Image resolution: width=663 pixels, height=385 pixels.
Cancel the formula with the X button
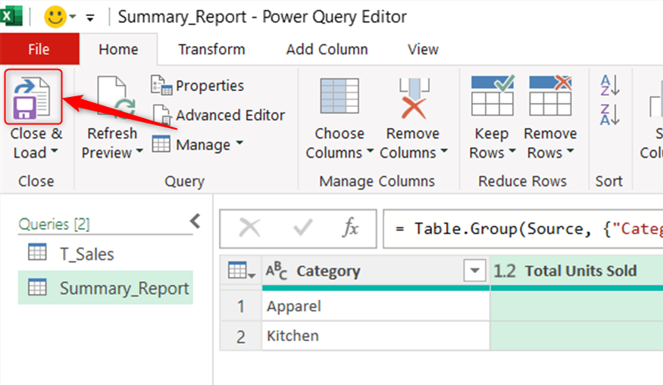coord(249,228)
